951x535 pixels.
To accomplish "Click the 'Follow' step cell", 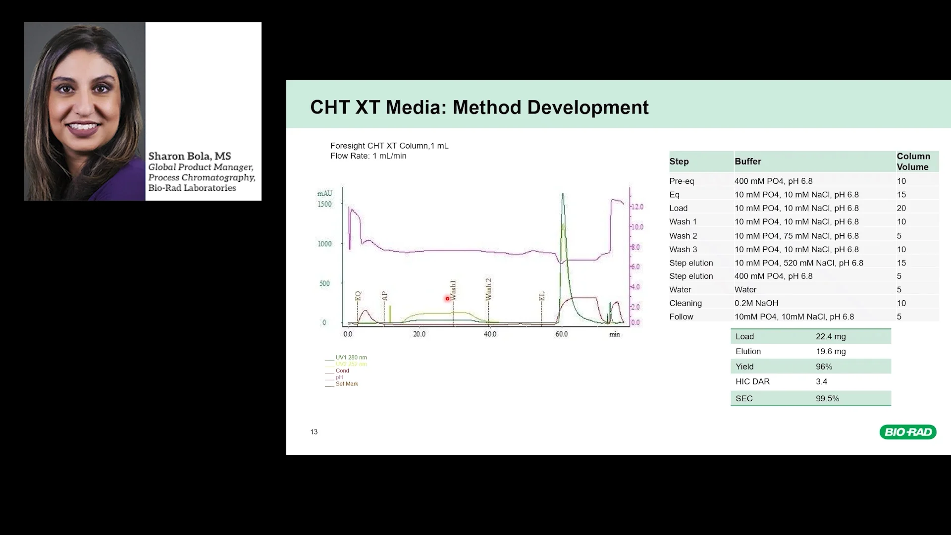I will pyautogui.click(x=681, y=317).
